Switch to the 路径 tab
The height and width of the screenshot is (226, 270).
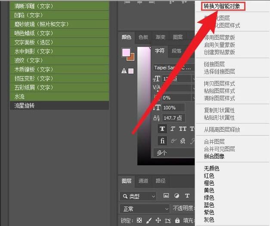click(x=161, y=181)
